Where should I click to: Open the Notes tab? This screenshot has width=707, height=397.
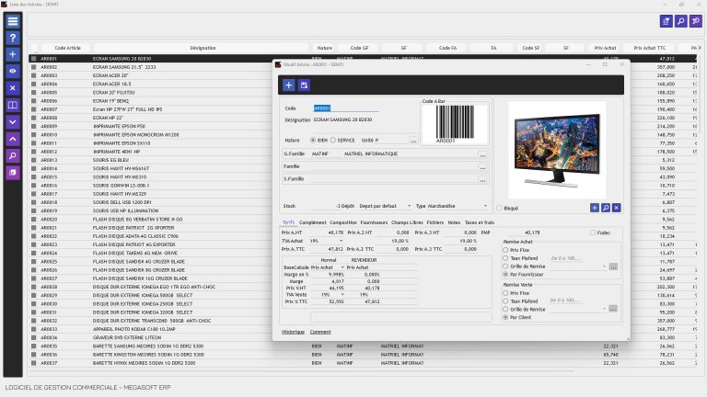point(454,222)
